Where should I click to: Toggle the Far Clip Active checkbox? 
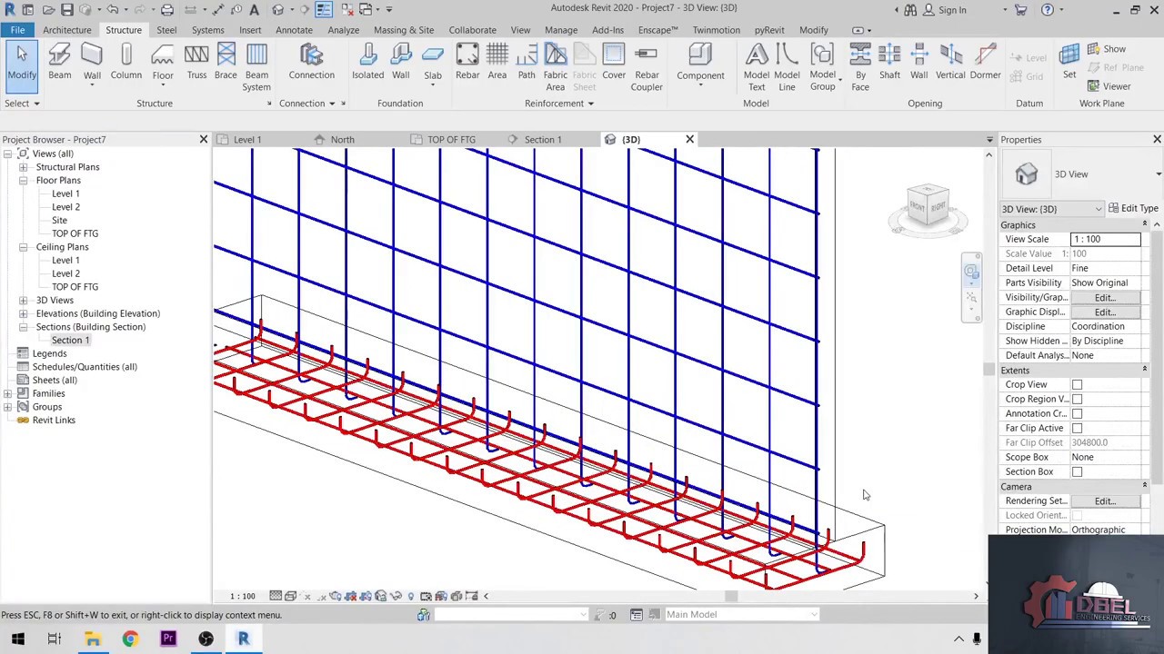pos(1077,428)
